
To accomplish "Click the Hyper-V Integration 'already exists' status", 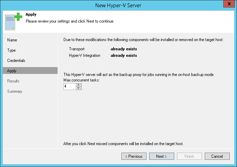I will [124, 55].
